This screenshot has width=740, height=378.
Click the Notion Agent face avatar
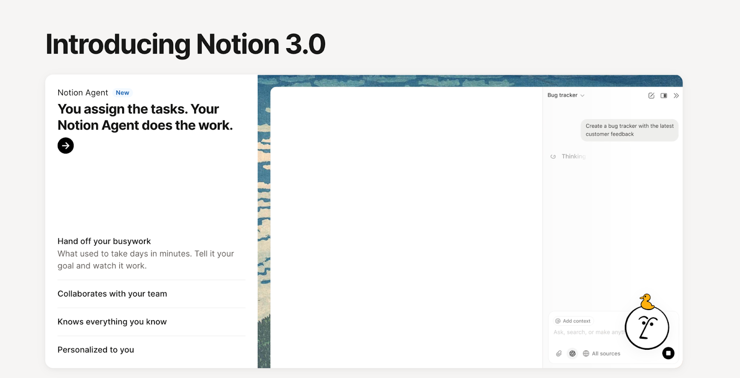tap(647, 328)
